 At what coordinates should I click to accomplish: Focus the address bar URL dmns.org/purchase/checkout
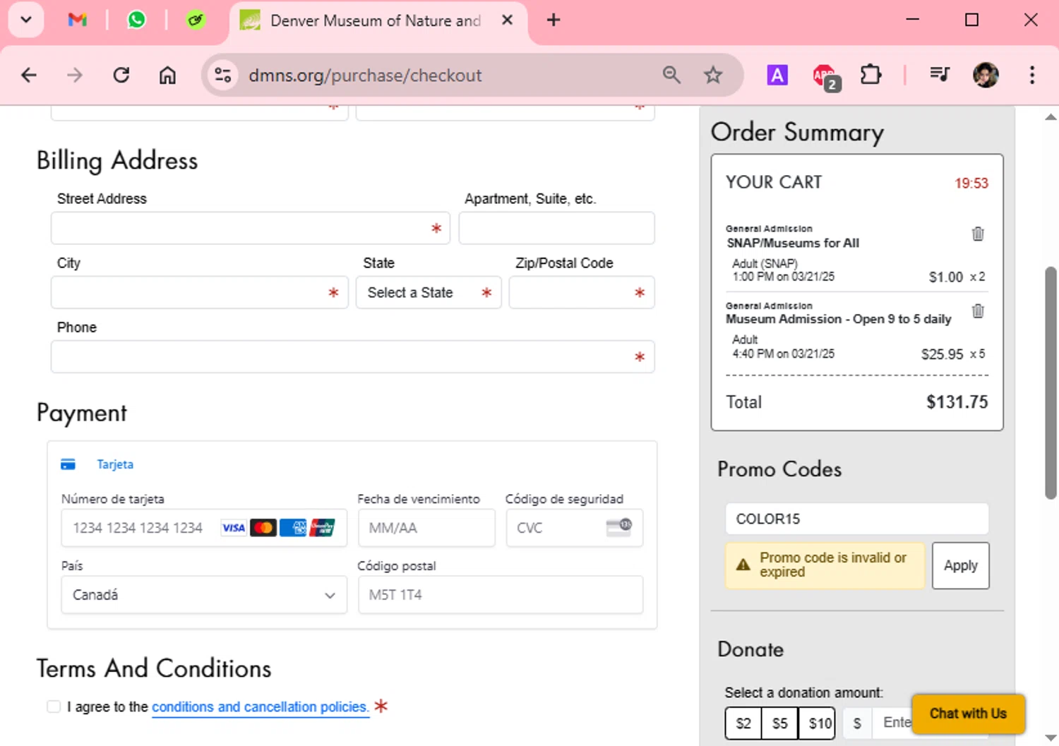click(365, 76)
